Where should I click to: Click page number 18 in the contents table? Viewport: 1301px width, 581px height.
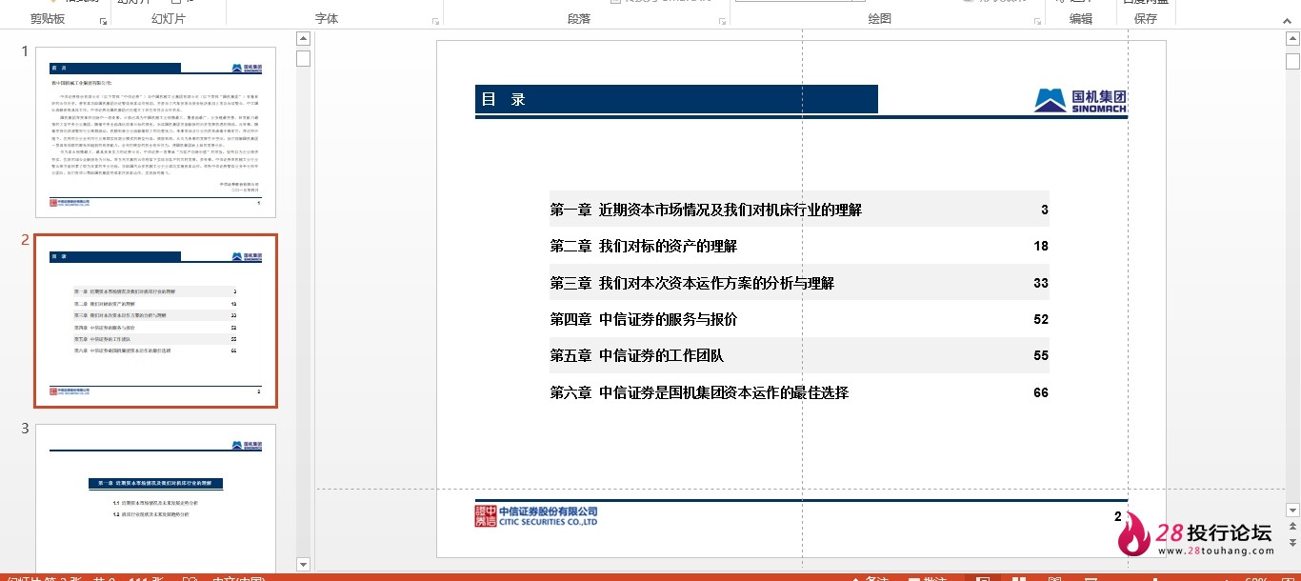coord(1041,246)
